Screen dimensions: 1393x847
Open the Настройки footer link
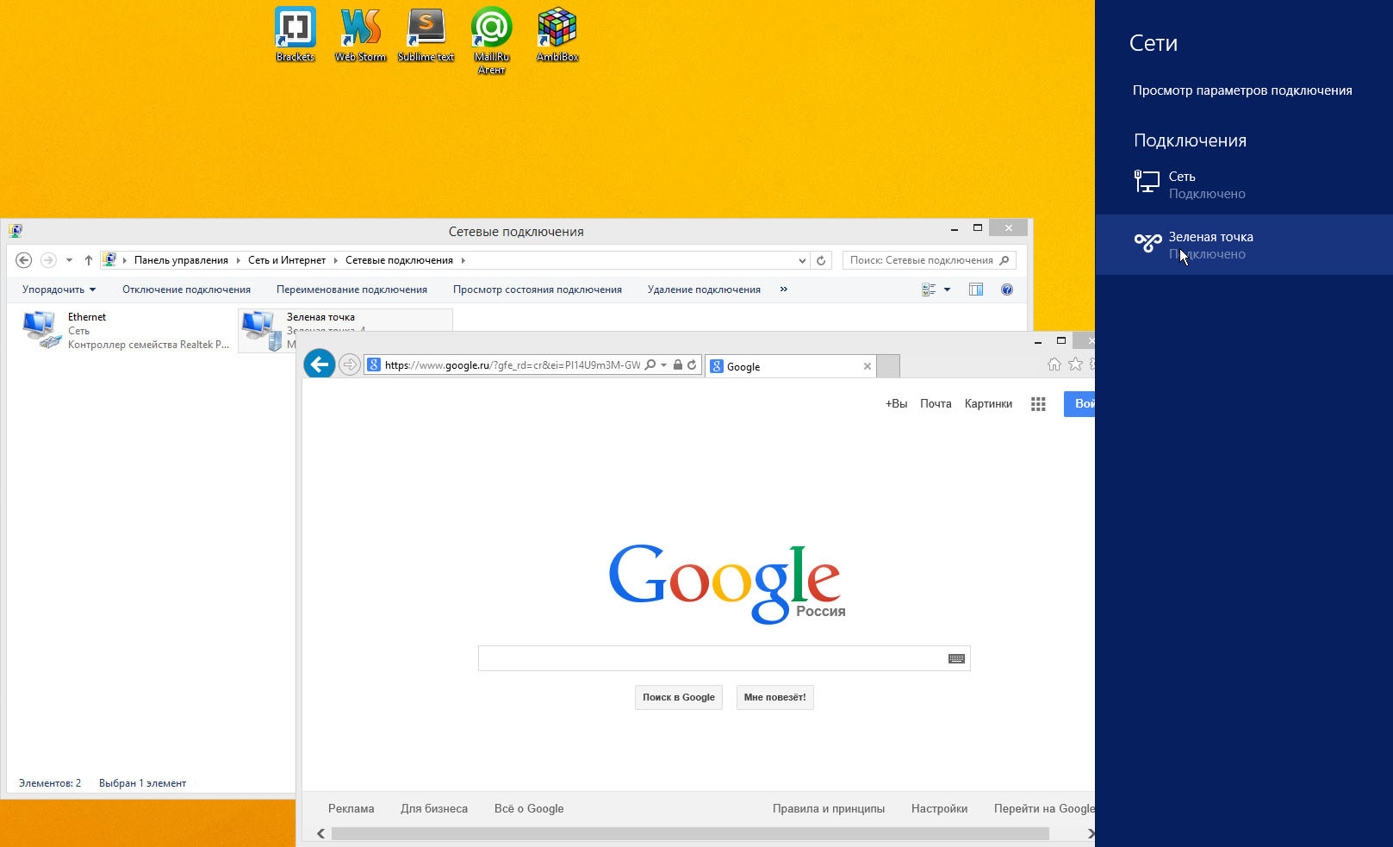click(939, 808)
